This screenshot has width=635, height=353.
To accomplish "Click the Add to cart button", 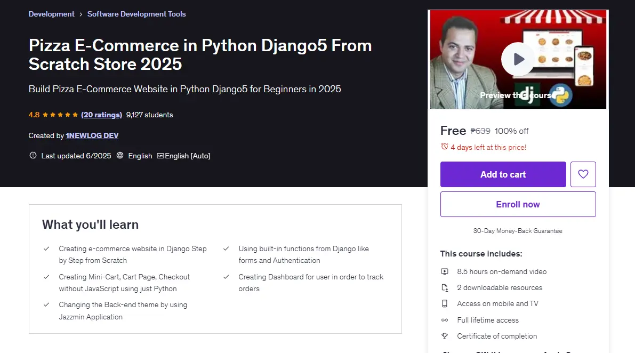I will point(503,174).
